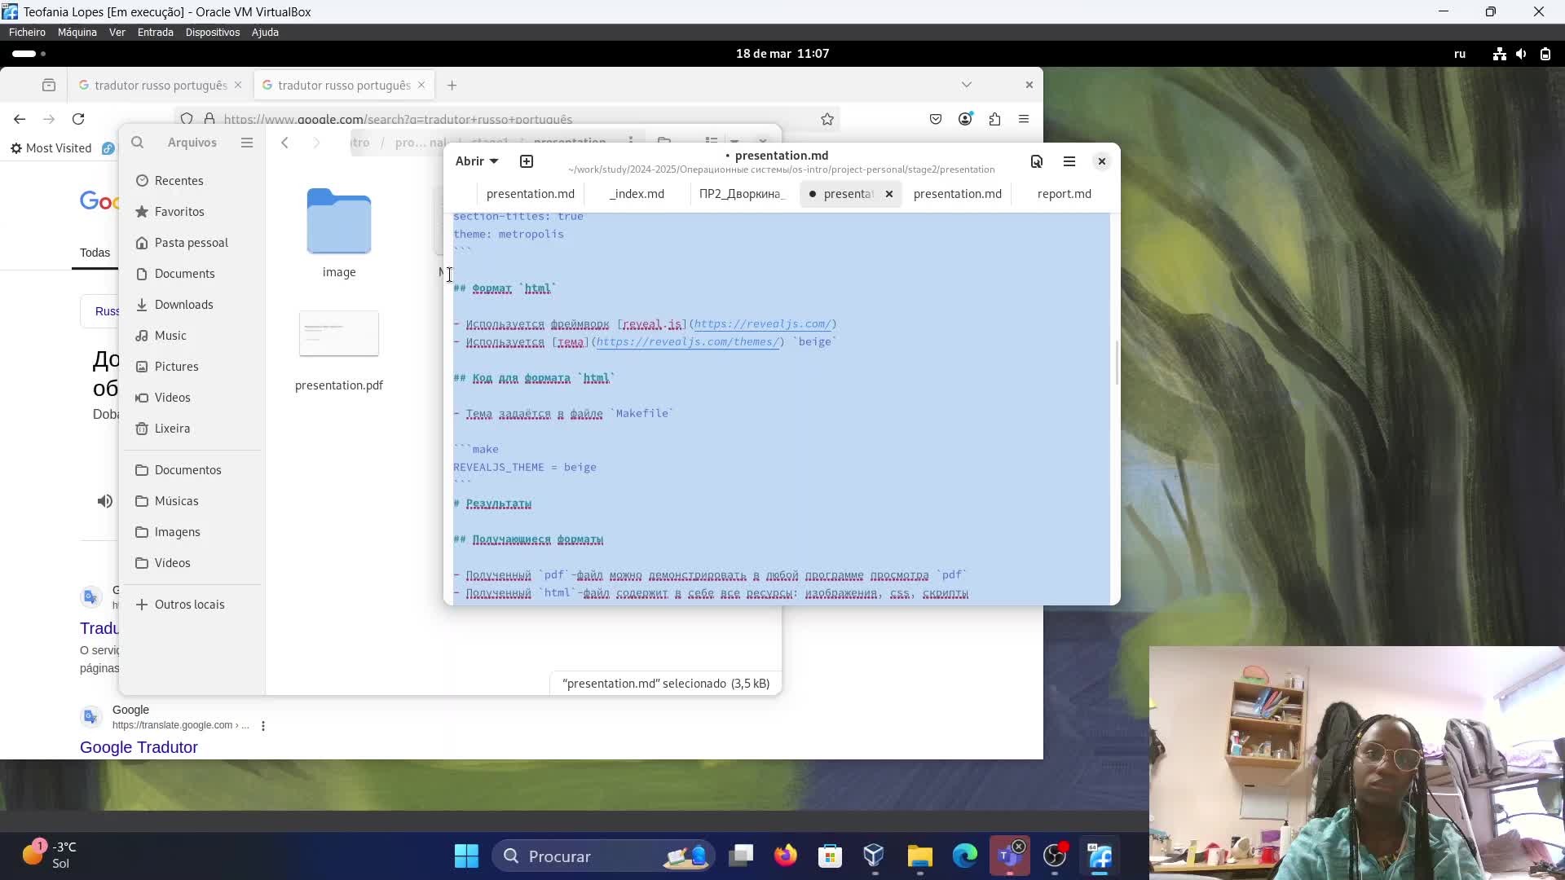The height and width of the screenshot is (880, 1565).
Task: Go back in the Arquivos file manager
Action: point(284,143)
